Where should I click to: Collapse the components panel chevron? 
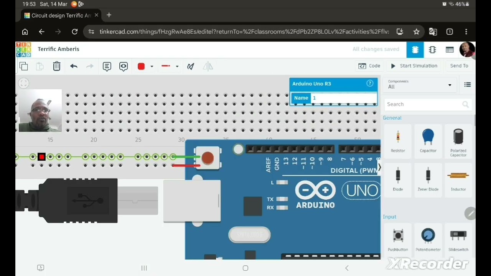coord(379,168)
